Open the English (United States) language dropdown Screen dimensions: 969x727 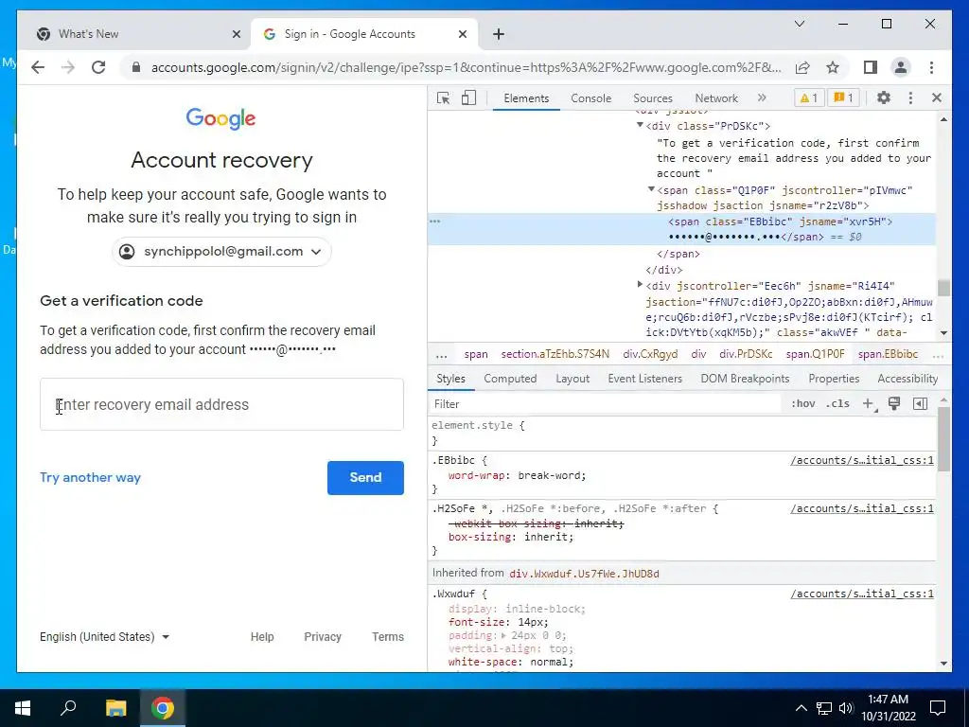[104, 637]
